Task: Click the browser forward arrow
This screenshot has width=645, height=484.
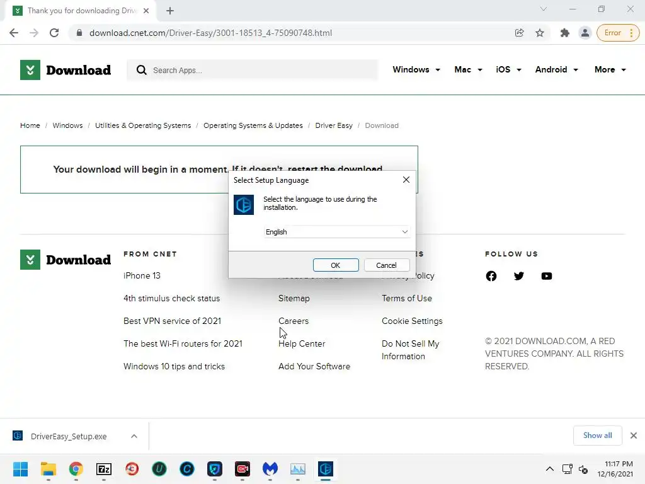Action: tap(34, 33)
